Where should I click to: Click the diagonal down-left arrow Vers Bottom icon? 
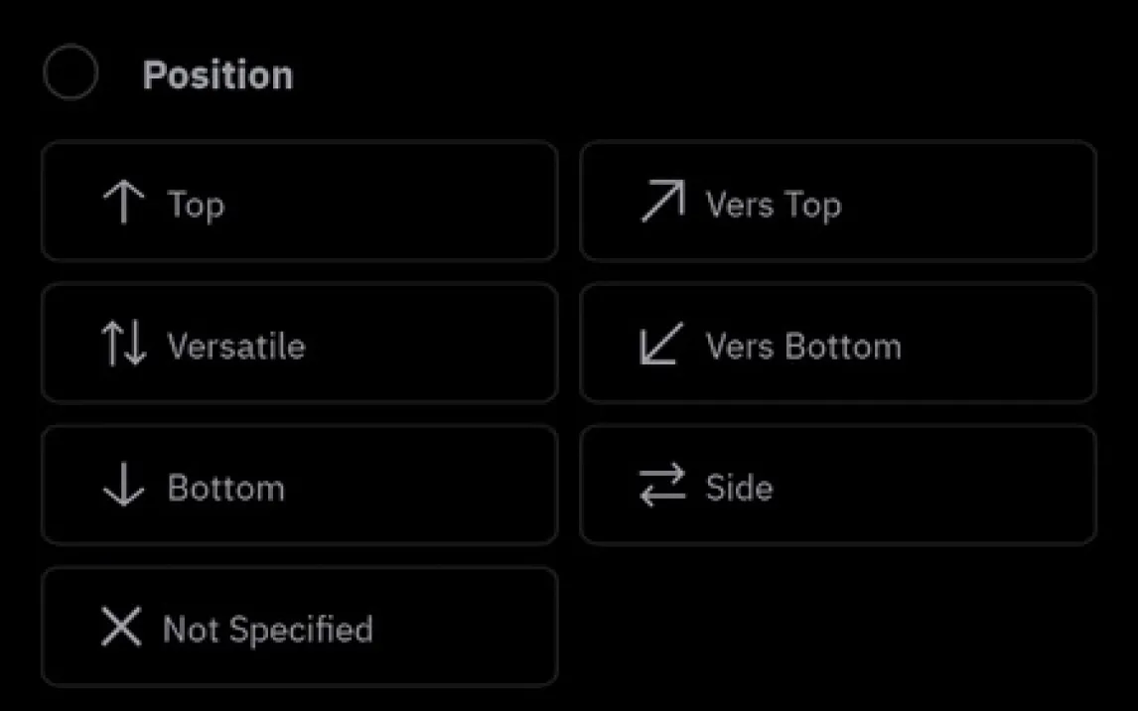(661, 344)
